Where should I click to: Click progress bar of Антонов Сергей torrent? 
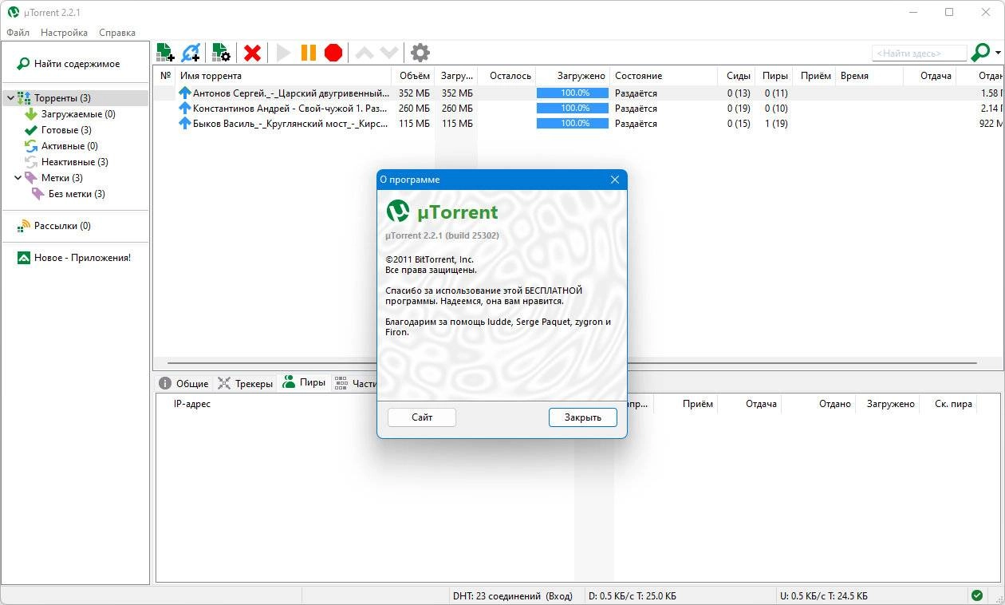coord(573,93)
